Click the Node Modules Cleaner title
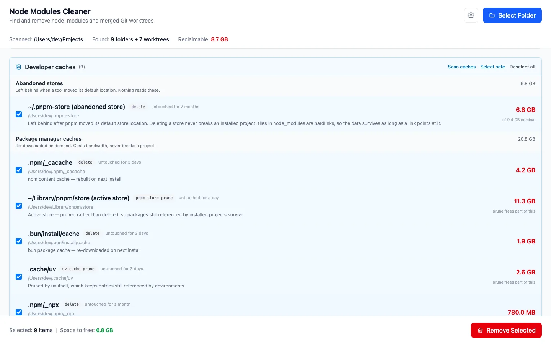Screen dimensions: 551x344 pos(50,11)
